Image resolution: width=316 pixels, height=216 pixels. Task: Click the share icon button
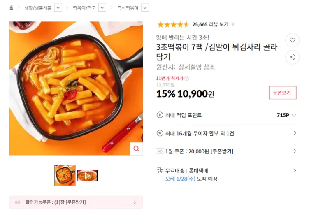point(292,57)
